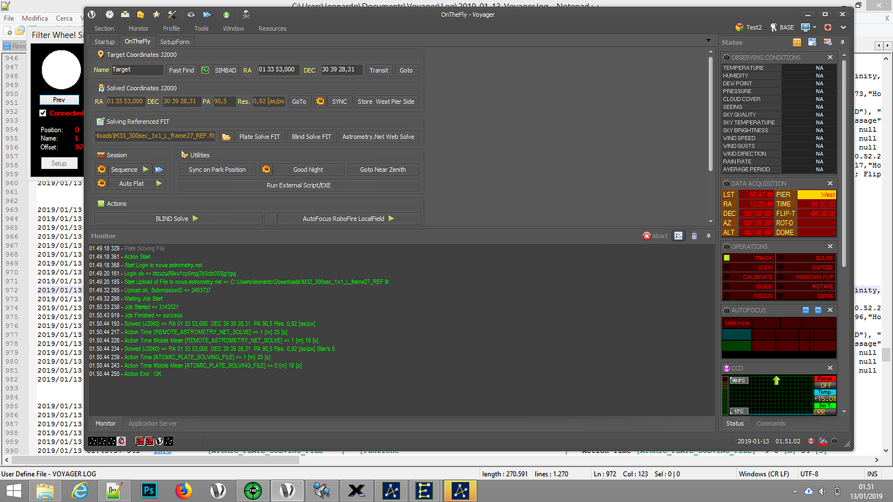The width and height of the screenshot is (893, 502).
Task: Click the Status panel grid-settings icon
Action: pos(828,42)
